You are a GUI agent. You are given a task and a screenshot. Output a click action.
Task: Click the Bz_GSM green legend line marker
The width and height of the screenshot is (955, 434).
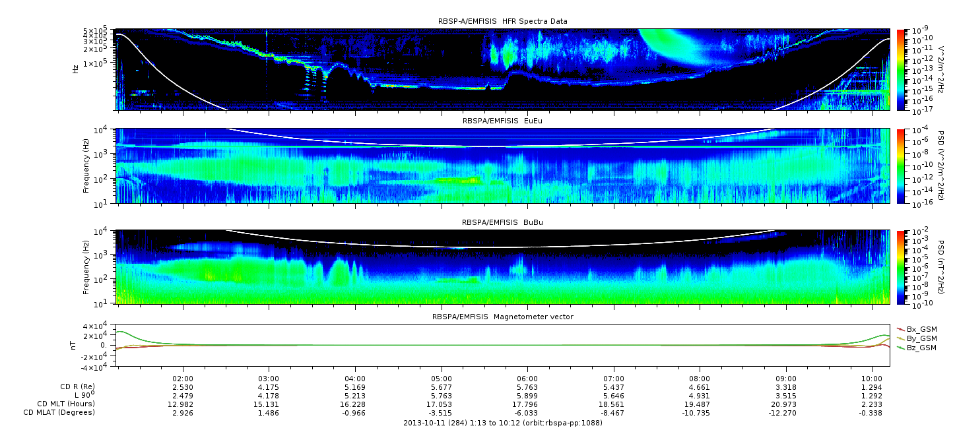900,347
